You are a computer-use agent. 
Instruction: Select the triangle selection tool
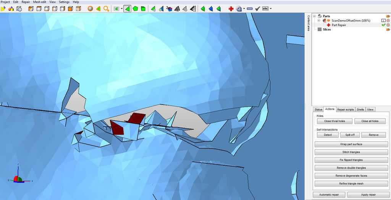pos(127,8)
